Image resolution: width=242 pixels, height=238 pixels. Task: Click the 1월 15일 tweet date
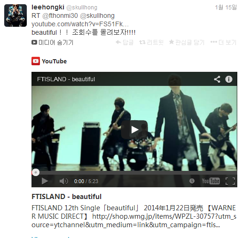[x=226, y=8]
